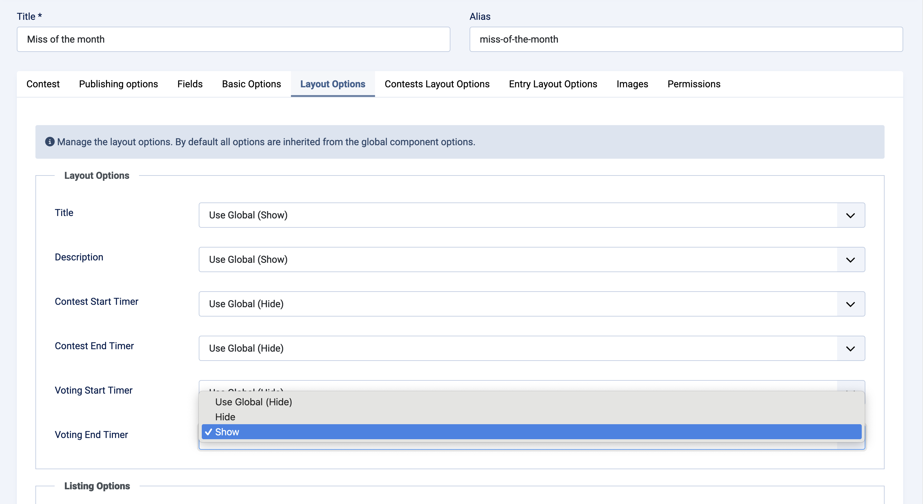Go to the Basic Options tab
The height and width of the screenshot is (504, 923).
(x=252, y=84)
